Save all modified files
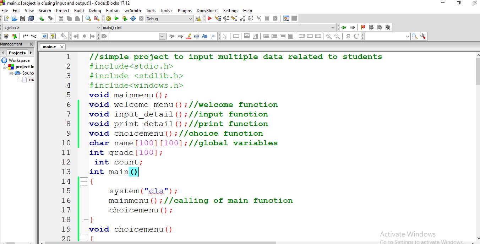The height and width of the screenshot is (244, 480). [31, 18]
